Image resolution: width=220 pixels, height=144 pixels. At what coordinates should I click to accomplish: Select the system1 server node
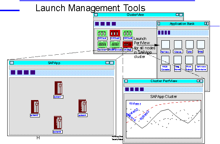pyautogui.click(x=58, y=88)
